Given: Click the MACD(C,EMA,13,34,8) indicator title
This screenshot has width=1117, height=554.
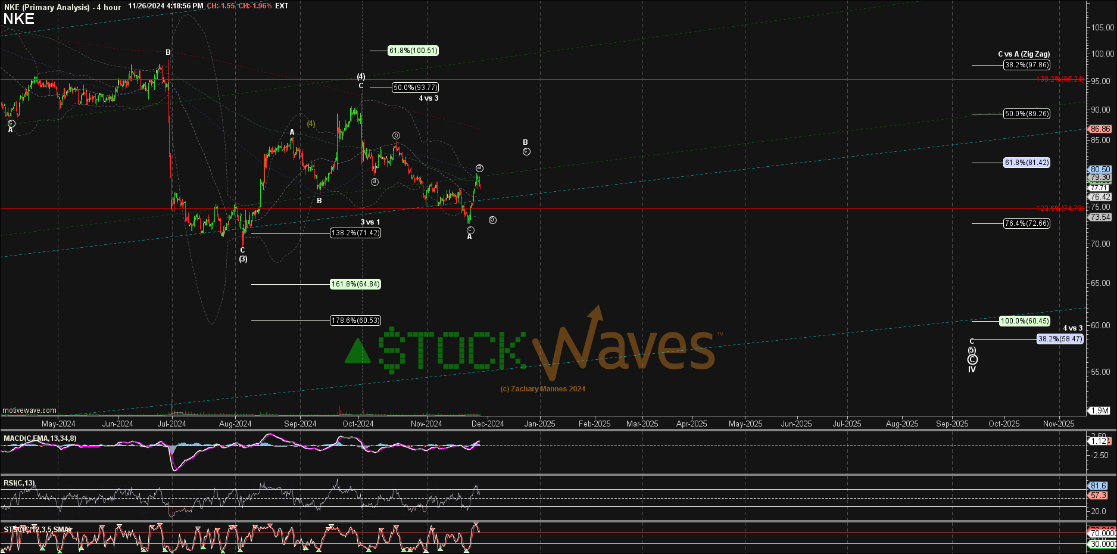Looking at the screenshot, I should (x=40, y=438).
